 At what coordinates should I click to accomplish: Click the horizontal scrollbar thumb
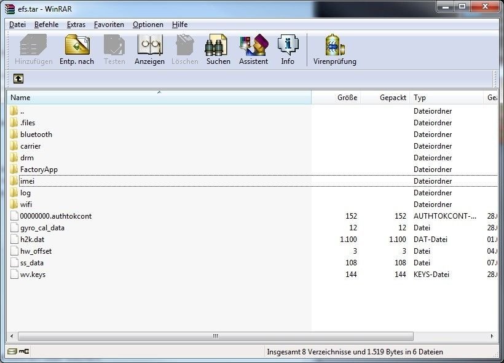216,337
